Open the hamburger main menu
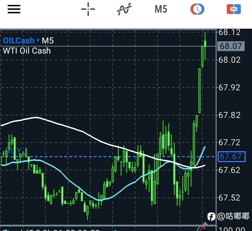The image size is (252, 231). 14,9
